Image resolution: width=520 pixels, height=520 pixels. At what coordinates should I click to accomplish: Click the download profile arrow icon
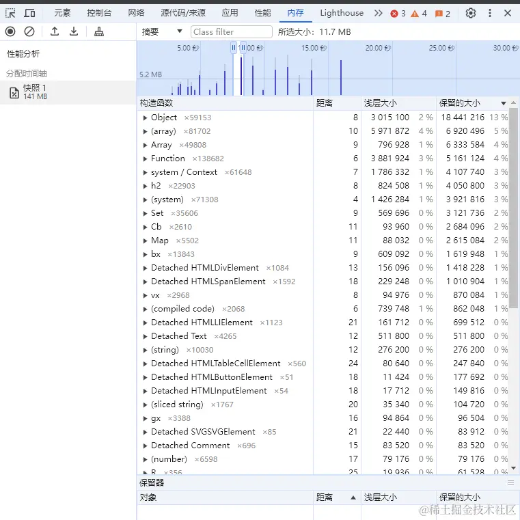(x=74, y=31)
